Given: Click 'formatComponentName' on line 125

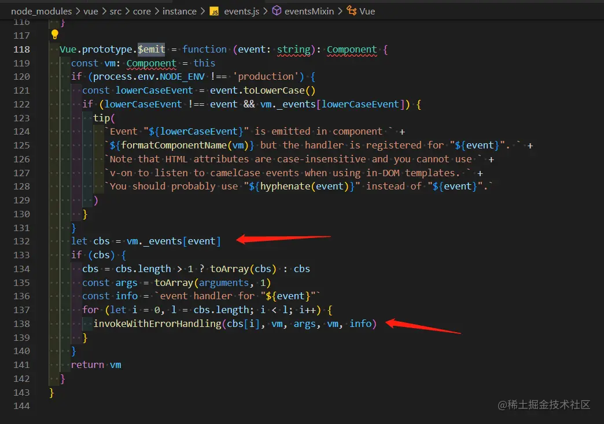Looking at the screenshot, I should pos(174,146).
